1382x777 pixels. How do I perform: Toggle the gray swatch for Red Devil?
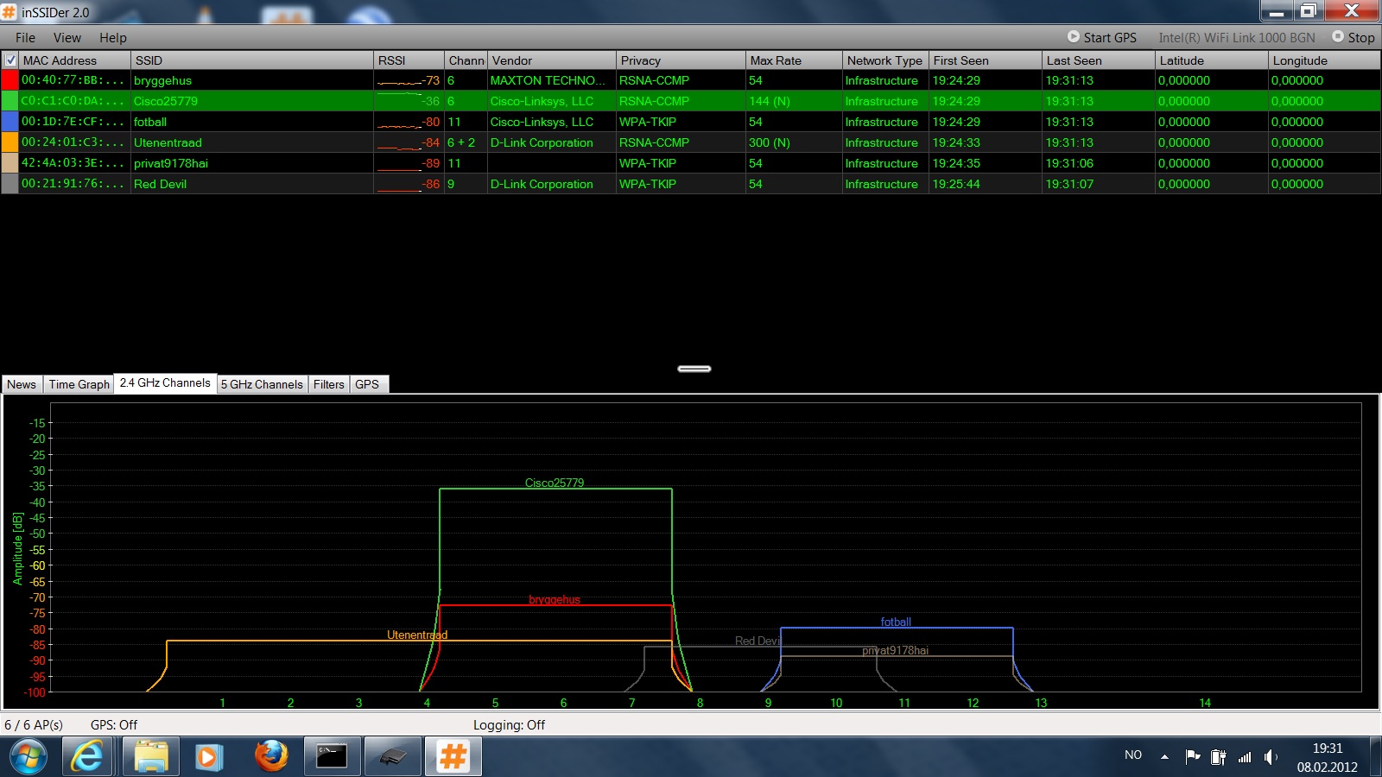tap(10, 184)
